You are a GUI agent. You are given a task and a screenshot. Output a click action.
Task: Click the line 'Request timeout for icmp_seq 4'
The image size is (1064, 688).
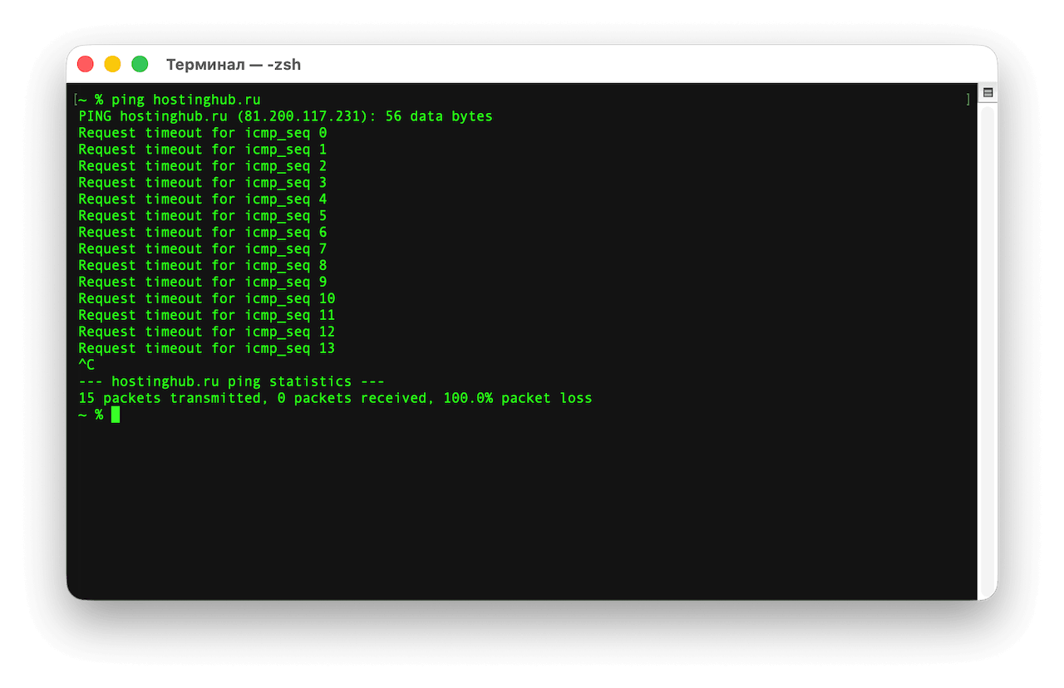click(202, 199)
